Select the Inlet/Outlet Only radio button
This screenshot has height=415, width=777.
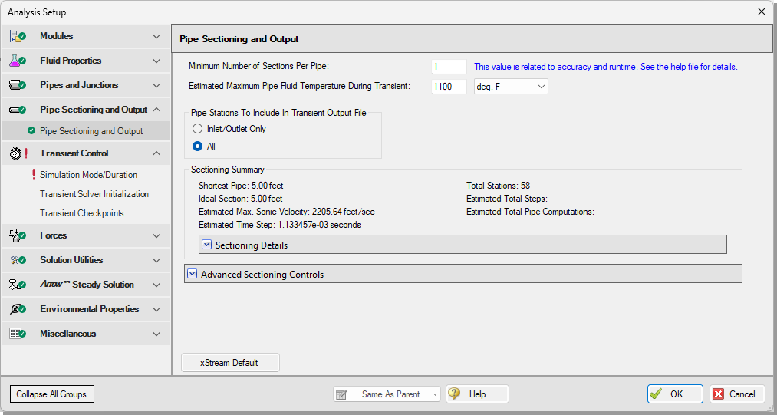tap(197, 129)
